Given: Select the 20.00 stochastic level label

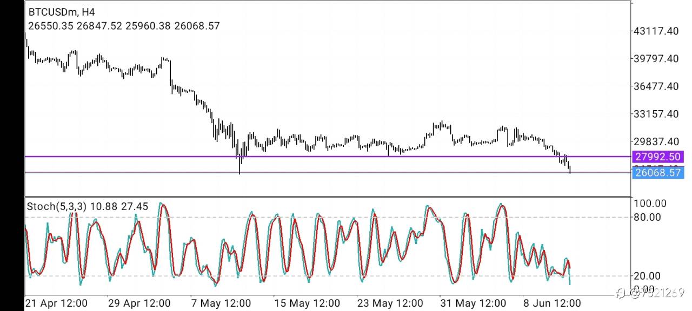Looking at the screenshot, I should click(x=647, y=276).
